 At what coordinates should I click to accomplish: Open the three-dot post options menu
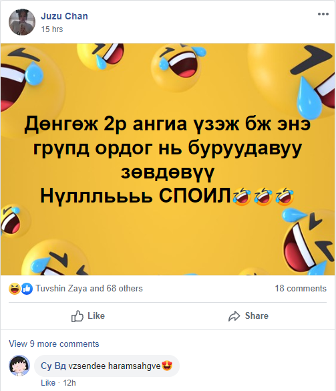coord(323,14)
